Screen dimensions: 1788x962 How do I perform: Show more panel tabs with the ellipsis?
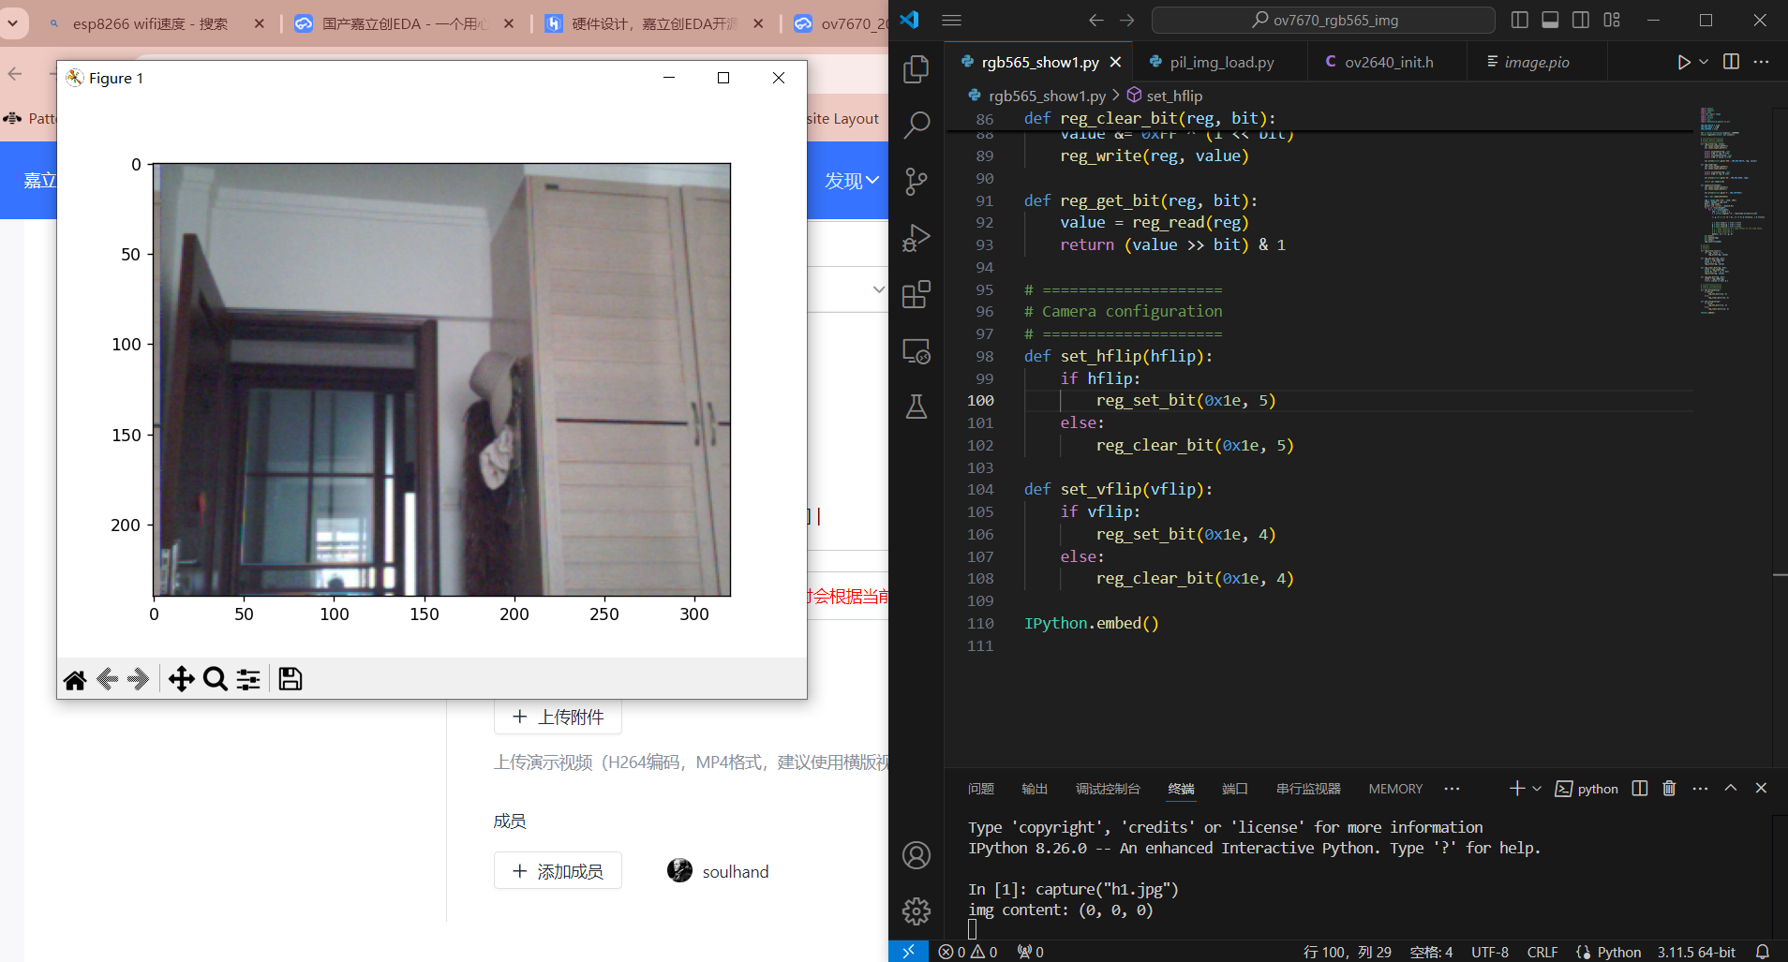tap(1452, 789)
